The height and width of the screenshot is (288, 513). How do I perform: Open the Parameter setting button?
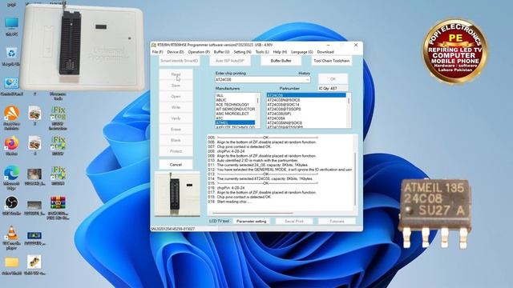point(251,222)
